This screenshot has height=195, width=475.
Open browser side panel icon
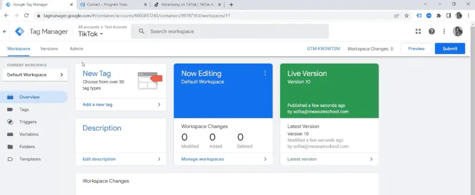point(449,15)
